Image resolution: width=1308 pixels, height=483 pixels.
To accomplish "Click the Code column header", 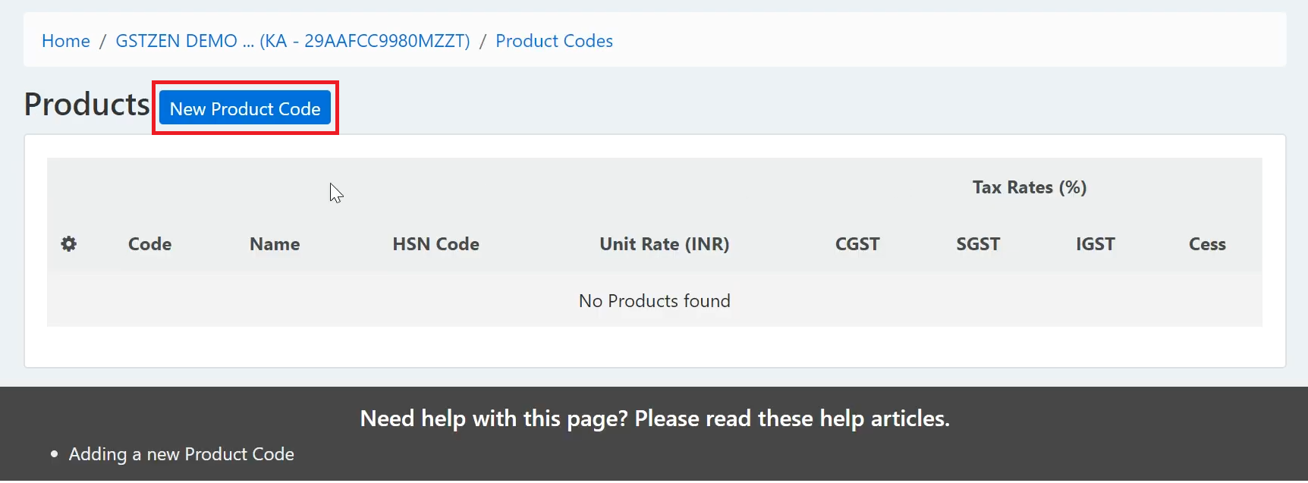I will click(x=149, y=244).
